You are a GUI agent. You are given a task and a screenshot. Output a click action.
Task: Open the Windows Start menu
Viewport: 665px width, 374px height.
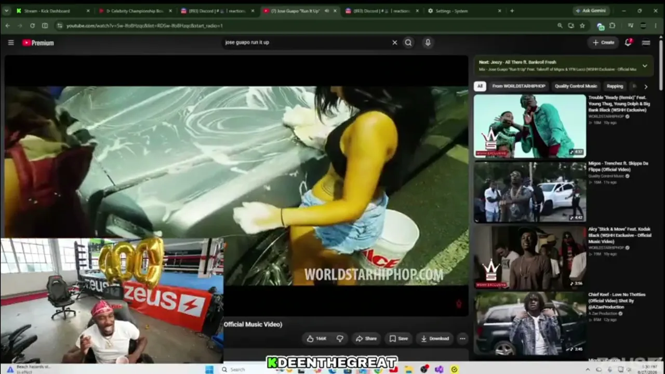point(209,369)
